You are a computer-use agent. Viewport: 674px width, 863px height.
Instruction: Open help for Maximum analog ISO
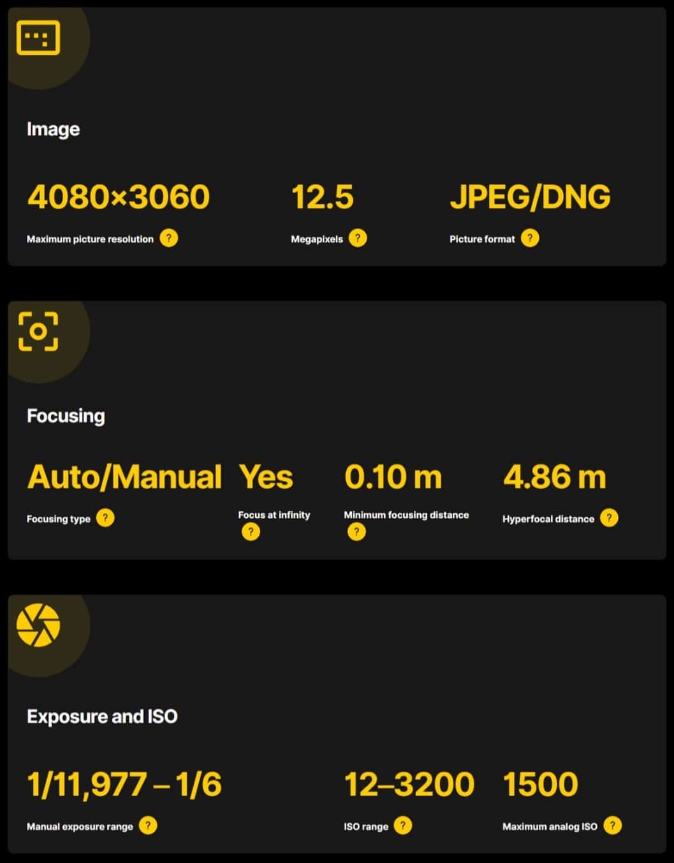612,825
